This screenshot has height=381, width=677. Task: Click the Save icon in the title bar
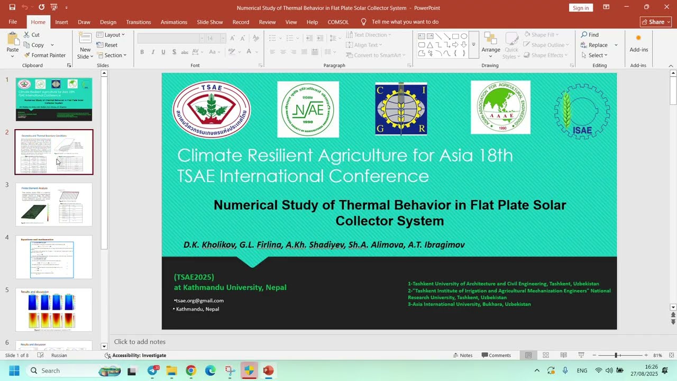pyautogui.click(x=12, y=7)
